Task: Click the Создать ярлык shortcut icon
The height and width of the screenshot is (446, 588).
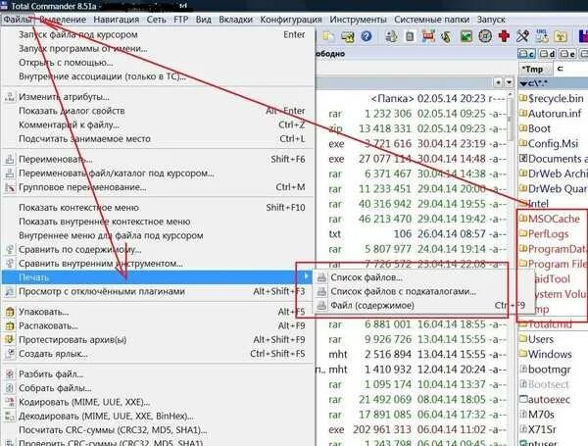Action: tap(10, 353)
